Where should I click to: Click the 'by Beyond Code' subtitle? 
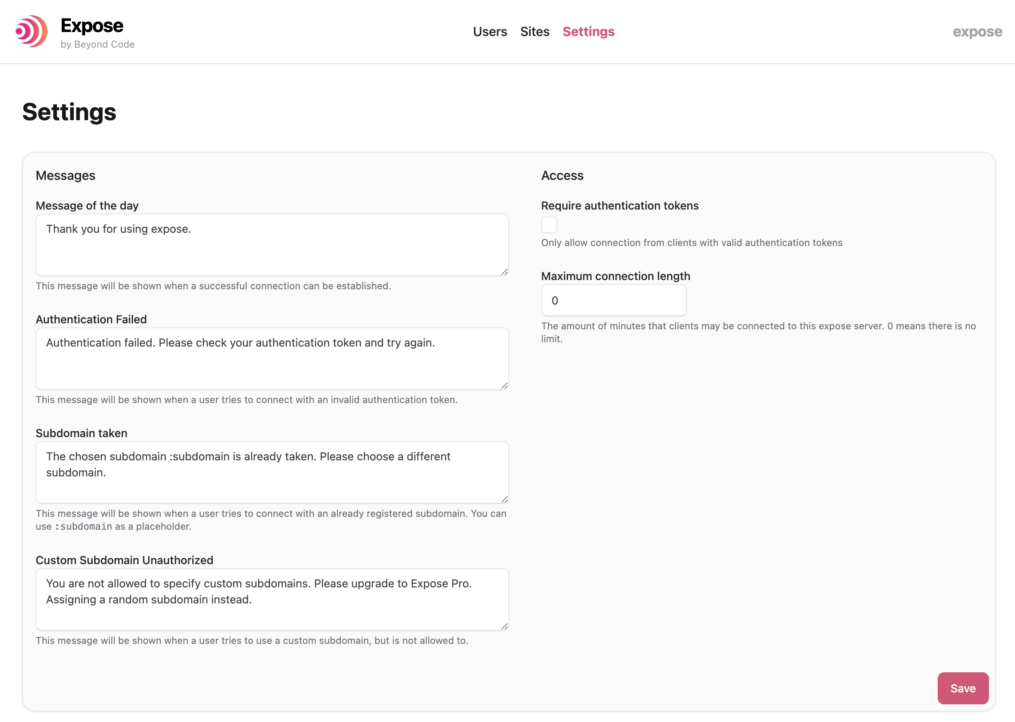click(97, 44)
